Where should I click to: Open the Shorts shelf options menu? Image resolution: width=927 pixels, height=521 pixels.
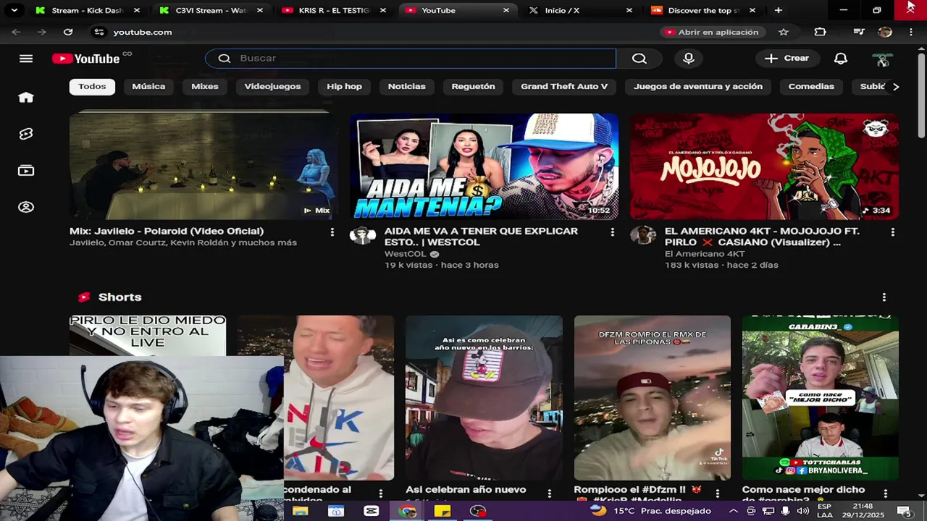click(x=884, y=297)
